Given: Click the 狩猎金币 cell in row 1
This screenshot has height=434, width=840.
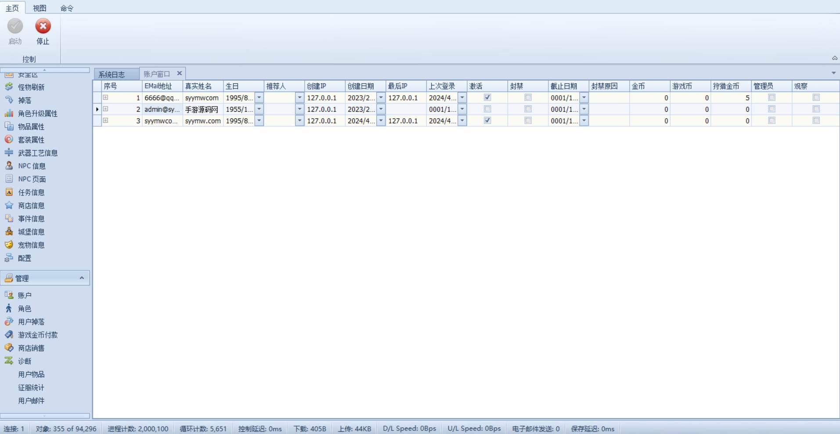Looking at the screenshot, I should tap(731, 98).
